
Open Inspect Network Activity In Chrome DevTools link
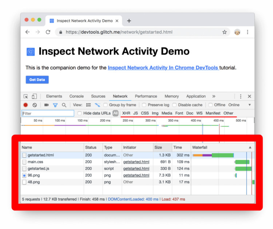[163, 68]
